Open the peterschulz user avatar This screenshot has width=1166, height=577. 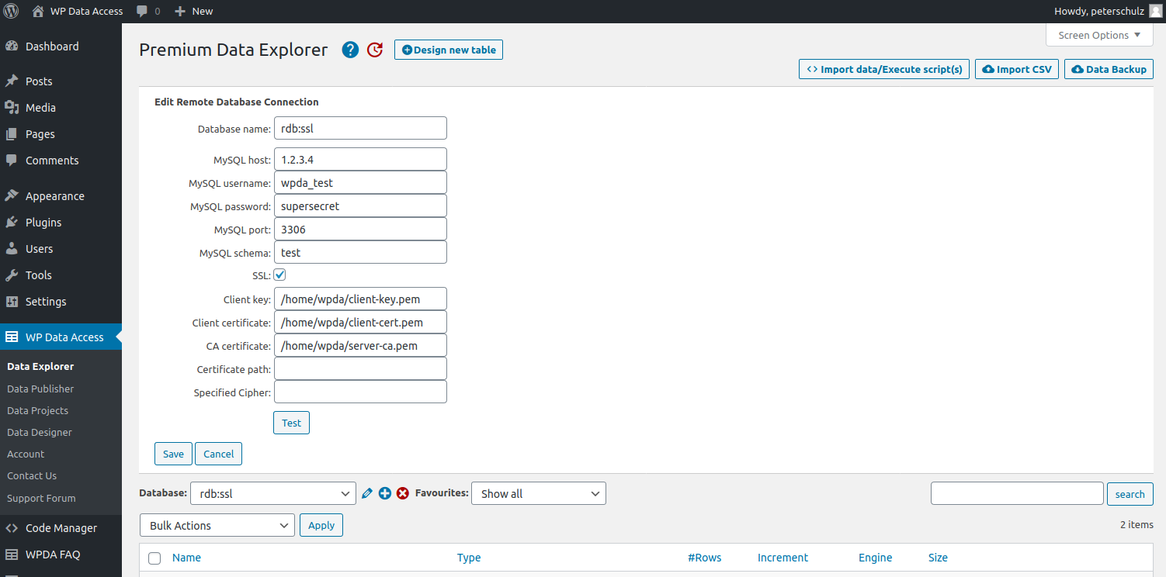click(x=1156, y=11)
